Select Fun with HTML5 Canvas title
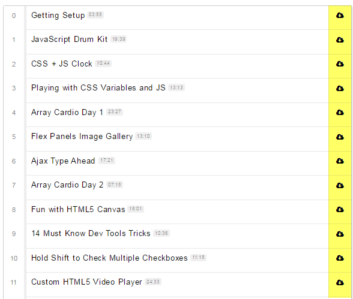Image resolution: width=353 pixels, height=299 pixels. coord(78,209)
